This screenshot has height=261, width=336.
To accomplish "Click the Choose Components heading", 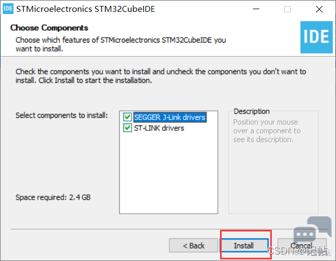I will pyautogui.click(x=49, y=28).
